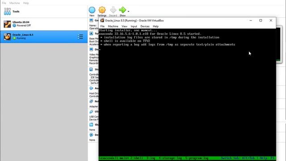Minimize the Oracle_Linux VM window
Screen dimensions: 286x161
tap(251, 21)
